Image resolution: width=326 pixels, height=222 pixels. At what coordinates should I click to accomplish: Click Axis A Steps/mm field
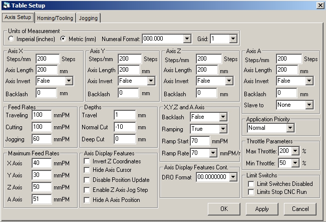click(x=289, y=59)
